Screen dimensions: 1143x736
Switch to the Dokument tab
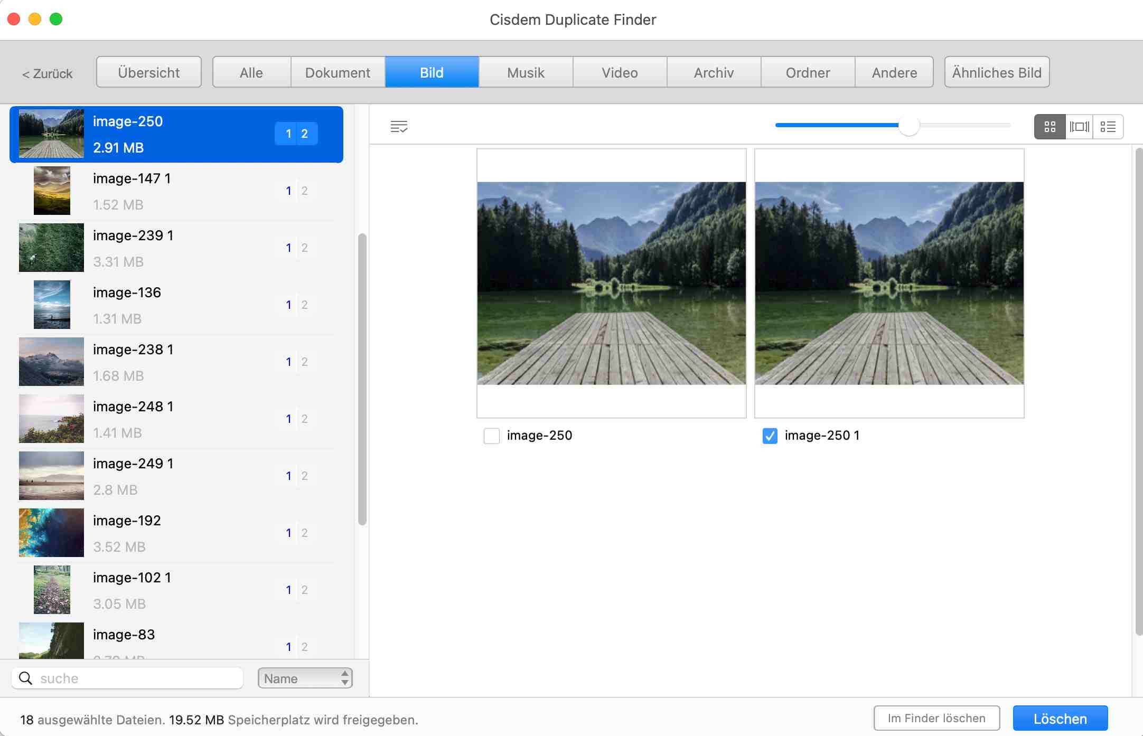coord(338,72)
